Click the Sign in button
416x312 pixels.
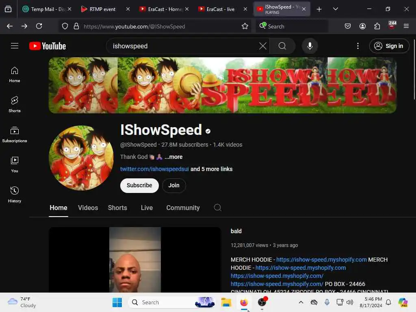(x=389, y=46)
